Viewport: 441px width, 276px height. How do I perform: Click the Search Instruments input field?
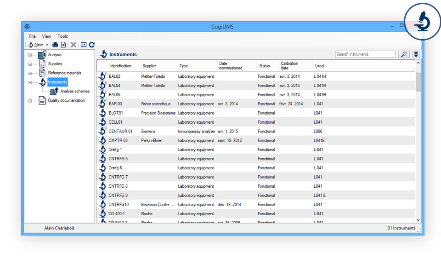[365, 54]
